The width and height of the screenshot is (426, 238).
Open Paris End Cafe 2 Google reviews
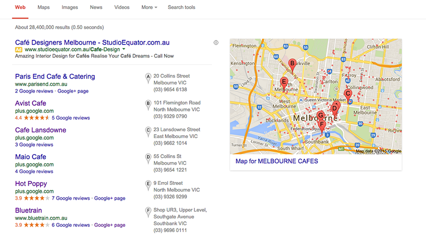(x=34, y=91)
